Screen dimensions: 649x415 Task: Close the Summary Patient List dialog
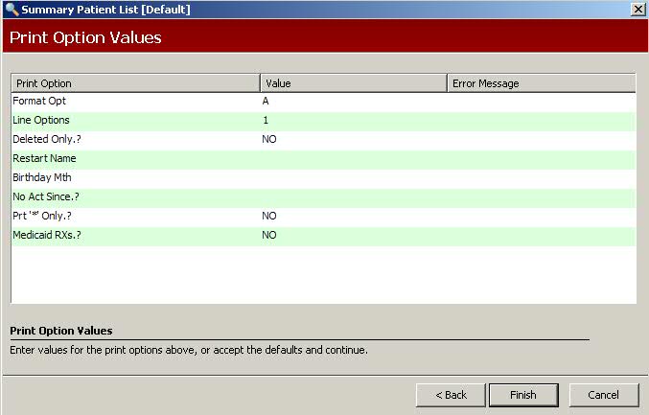[637, 9]
